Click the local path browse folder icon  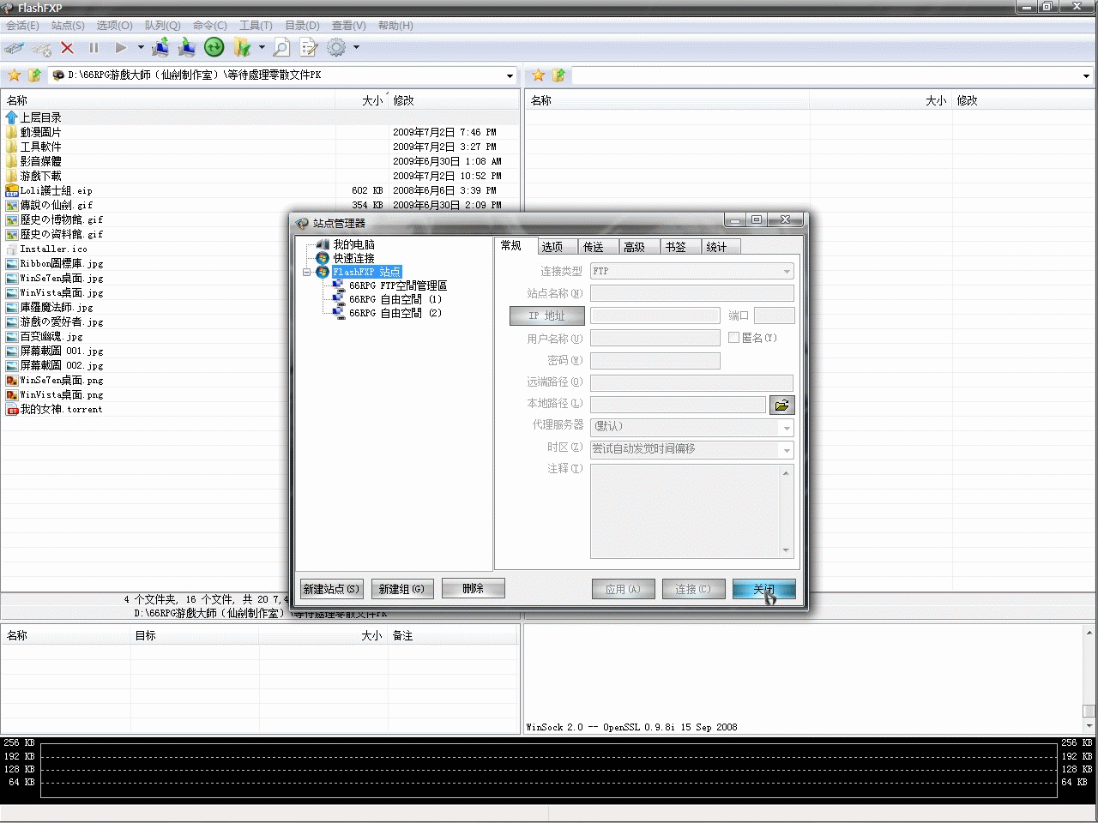pos(782,405)
